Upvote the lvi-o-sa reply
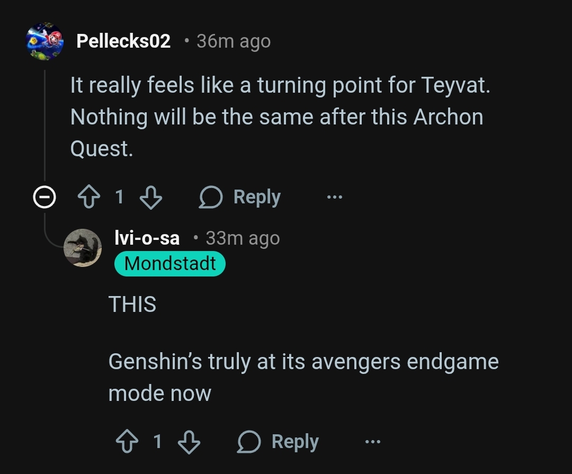This screenshot has width=572, height=474. (127, 442)
